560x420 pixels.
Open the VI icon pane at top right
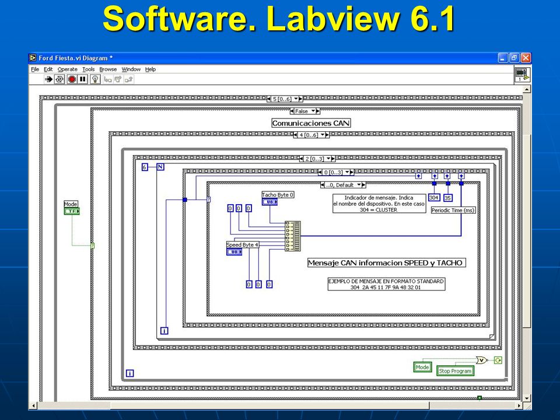(x=521, y=75)
